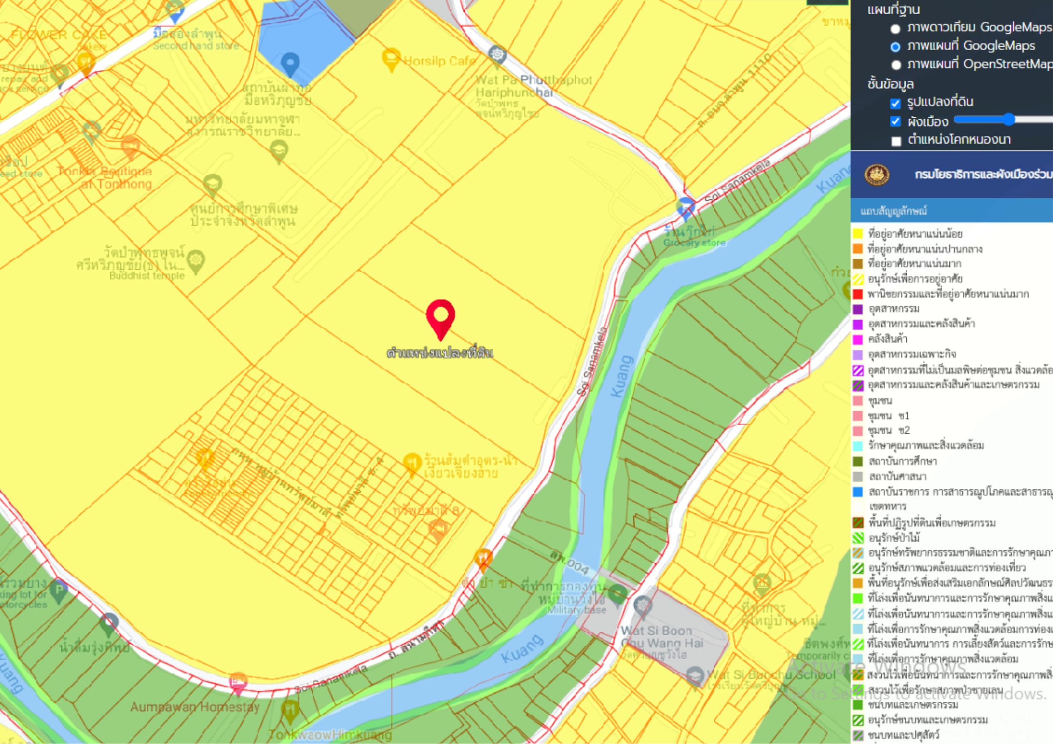This screenshot has height=744, width=1053.
Task: Open the motorcycle parking lot P marker
Action: point(59,592)
